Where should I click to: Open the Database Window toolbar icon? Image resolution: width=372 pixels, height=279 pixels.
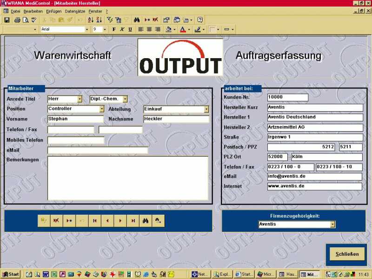(177, 20)
